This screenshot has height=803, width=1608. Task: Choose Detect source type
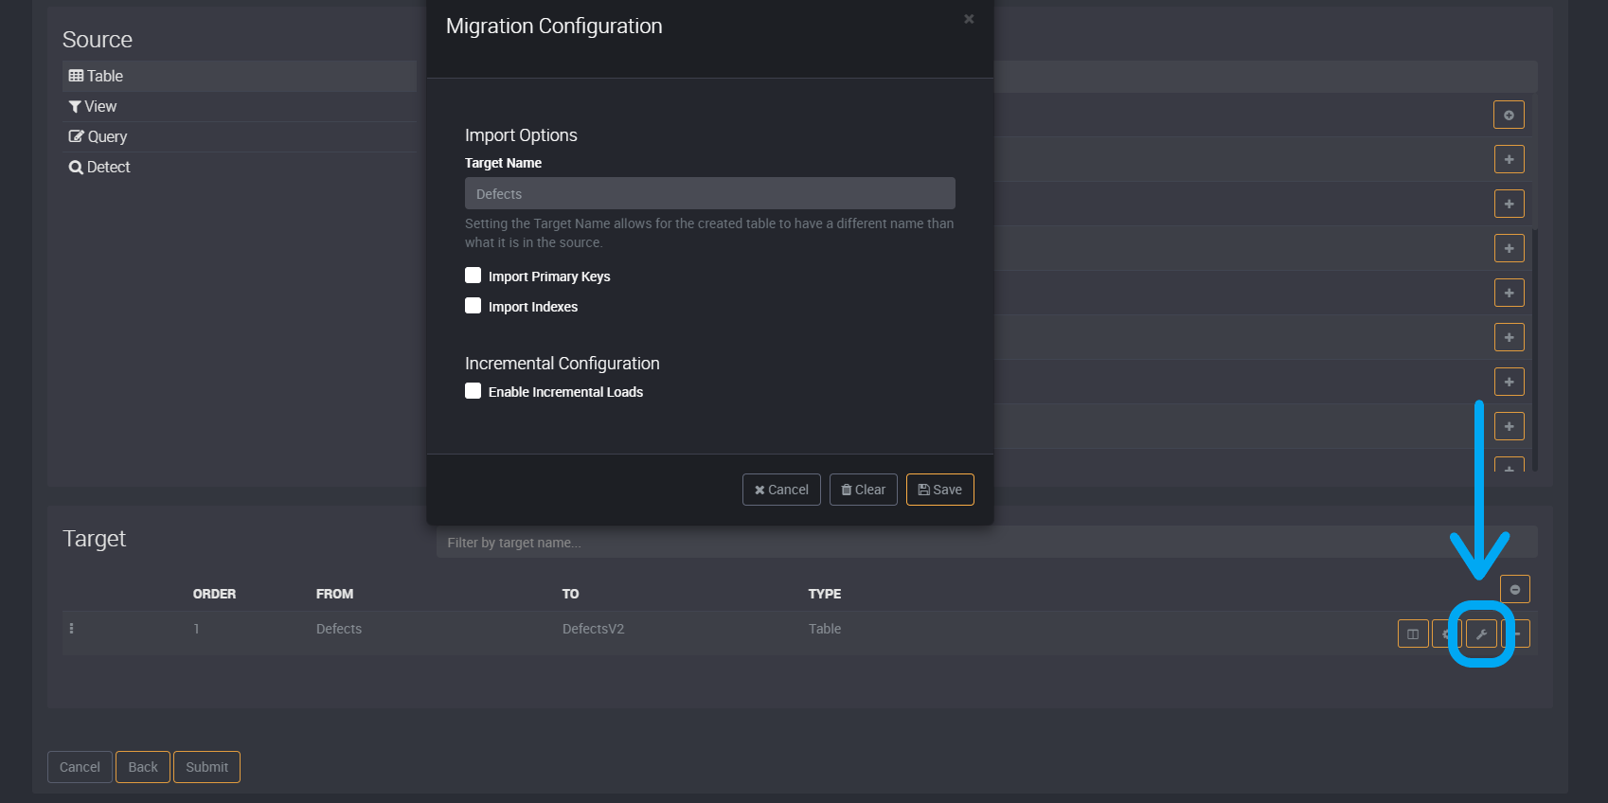click(240, 167)
